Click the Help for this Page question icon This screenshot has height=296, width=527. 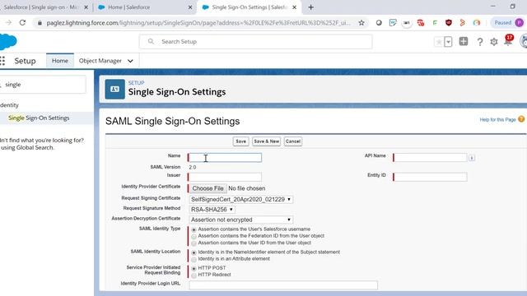521,119
